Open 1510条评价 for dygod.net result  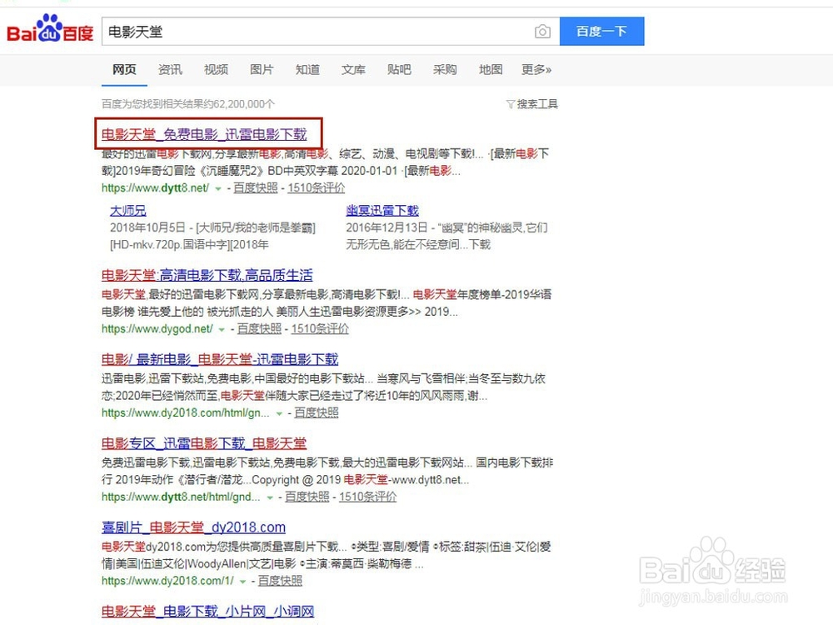pos(320,328)
